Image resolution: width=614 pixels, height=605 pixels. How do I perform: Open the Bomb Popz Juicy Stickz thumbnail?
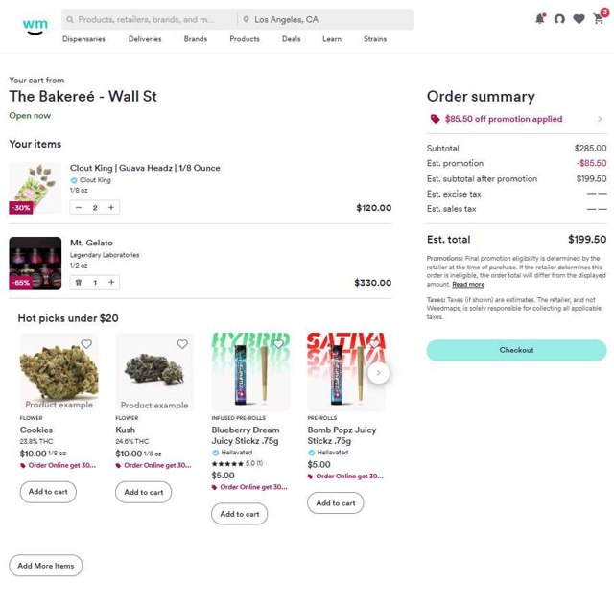click(345, 371)
